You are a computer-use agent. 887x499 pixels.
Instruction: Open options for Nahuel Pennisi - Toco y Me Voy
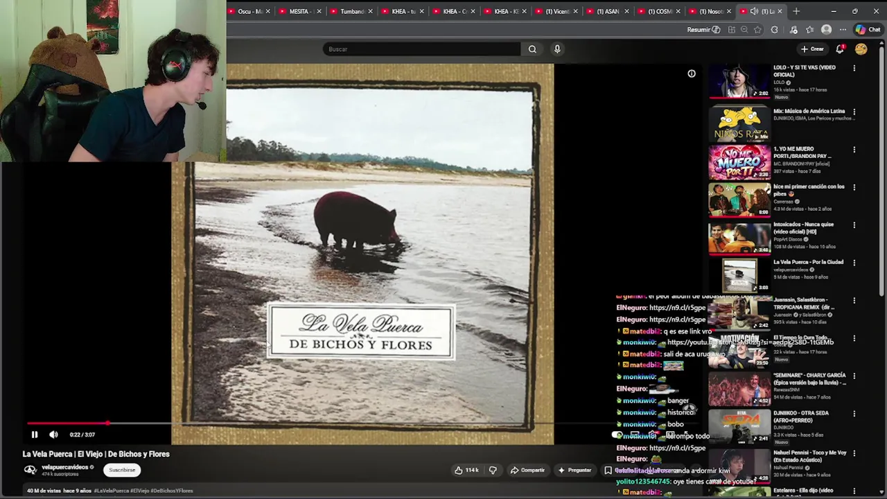click(854, 453)
